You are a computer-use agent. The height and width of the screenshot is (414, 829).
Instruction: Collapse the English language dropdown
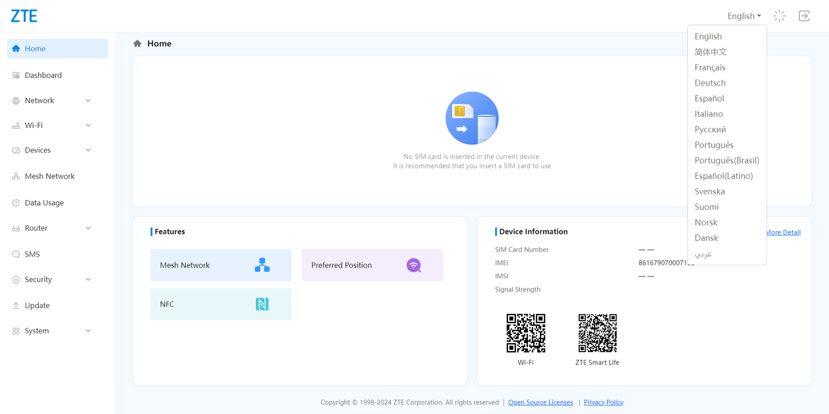(744, 16)
